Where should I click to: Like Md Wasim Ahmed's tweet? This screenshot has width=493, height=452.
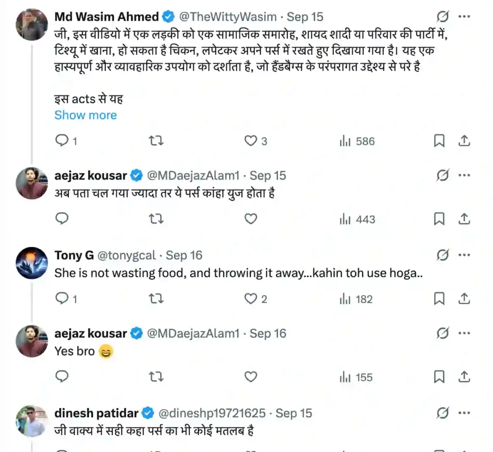tap(251, 141)
